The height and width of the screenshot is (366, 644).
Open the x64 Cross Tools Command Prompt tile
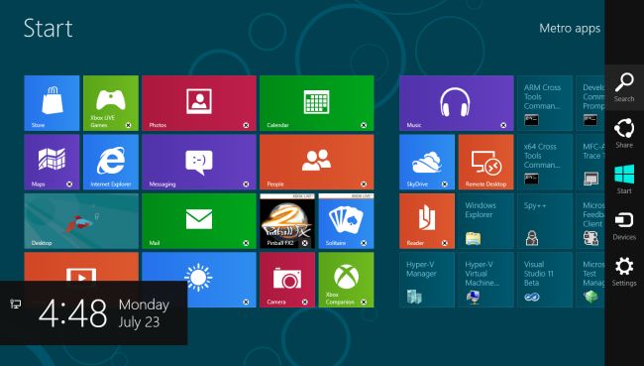[x=545, y=162]
